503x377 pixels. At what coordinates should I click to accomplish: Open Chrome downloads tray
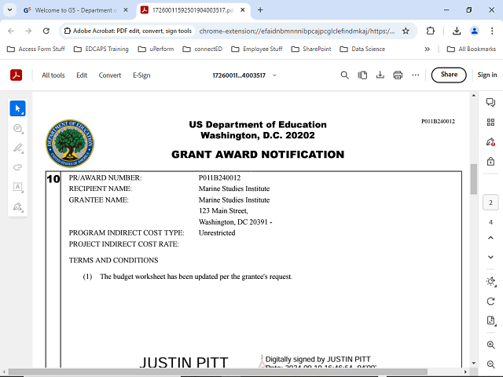[457, 31]
